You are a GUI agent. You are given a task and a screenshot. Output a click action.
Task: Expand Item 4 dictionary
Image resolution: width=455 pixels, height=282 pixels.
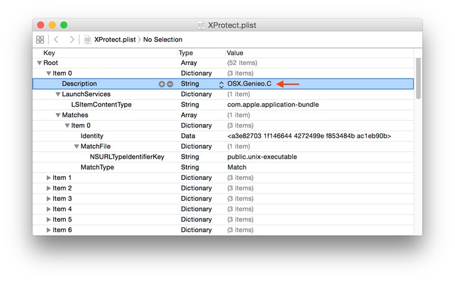(x=49, y=209)
